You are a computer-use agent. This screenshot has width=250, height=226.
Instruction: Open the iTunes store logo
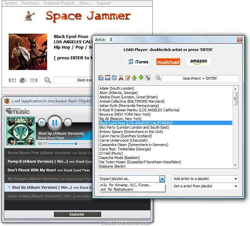click(138, 62)
